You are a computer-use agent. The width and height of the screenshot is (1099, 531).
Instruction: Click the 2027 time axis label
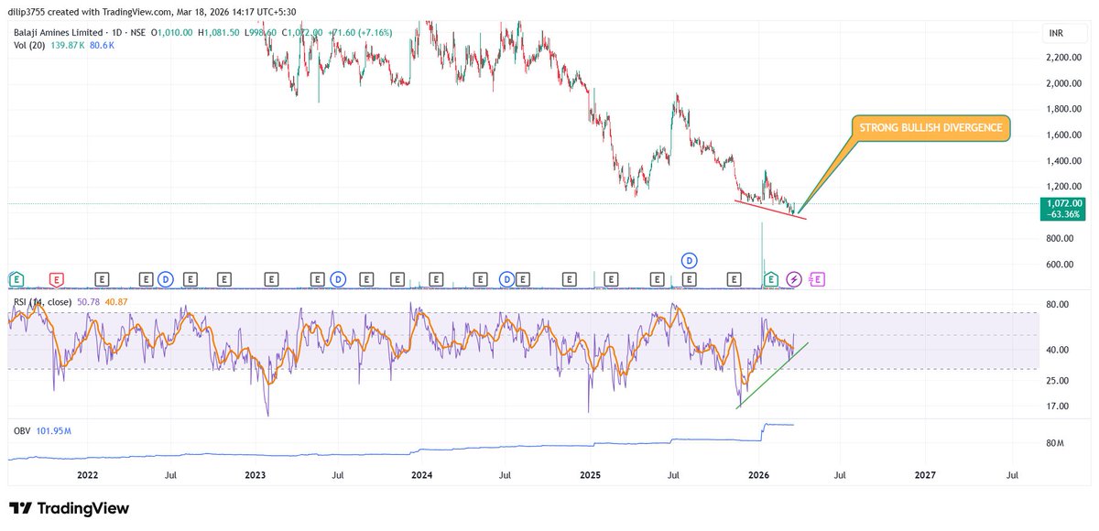[926, 475]
